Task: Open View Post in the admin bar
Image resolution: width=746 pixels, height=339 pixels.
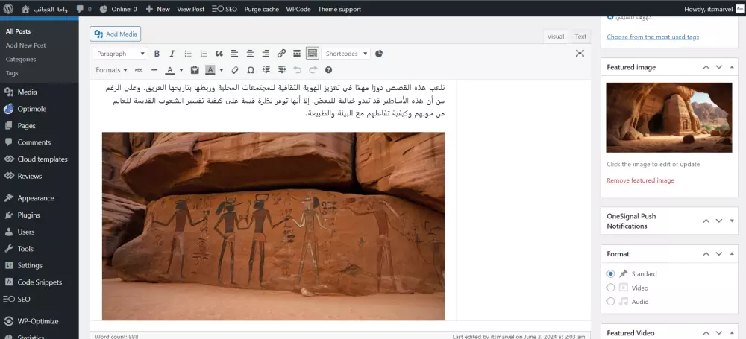Action: tap(191, 9)
